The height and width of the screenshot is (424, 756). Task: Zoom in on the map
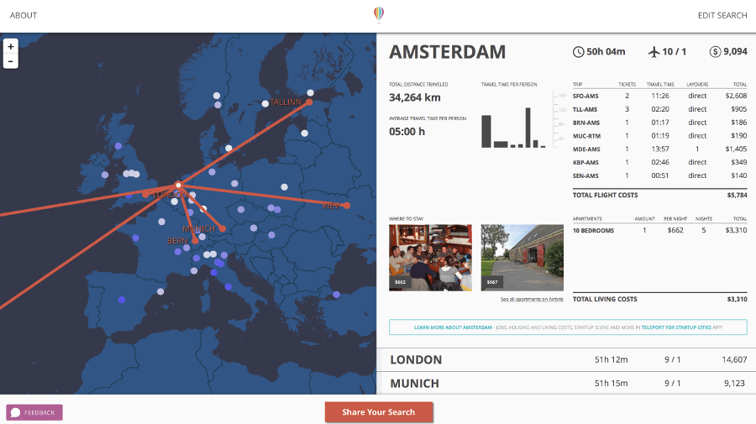click(11, 46)
